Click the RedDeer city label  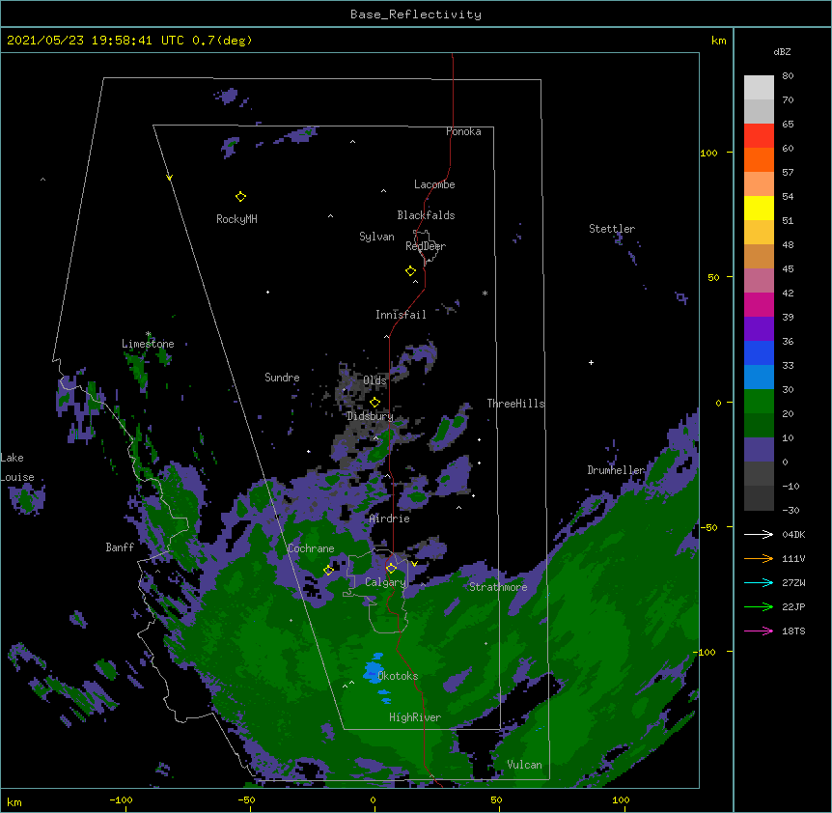tap(426, 246)
